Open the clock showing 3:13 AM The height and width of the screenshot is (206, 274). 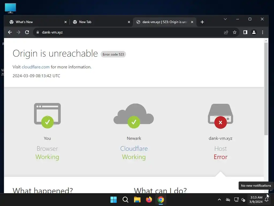click(256, 200)
